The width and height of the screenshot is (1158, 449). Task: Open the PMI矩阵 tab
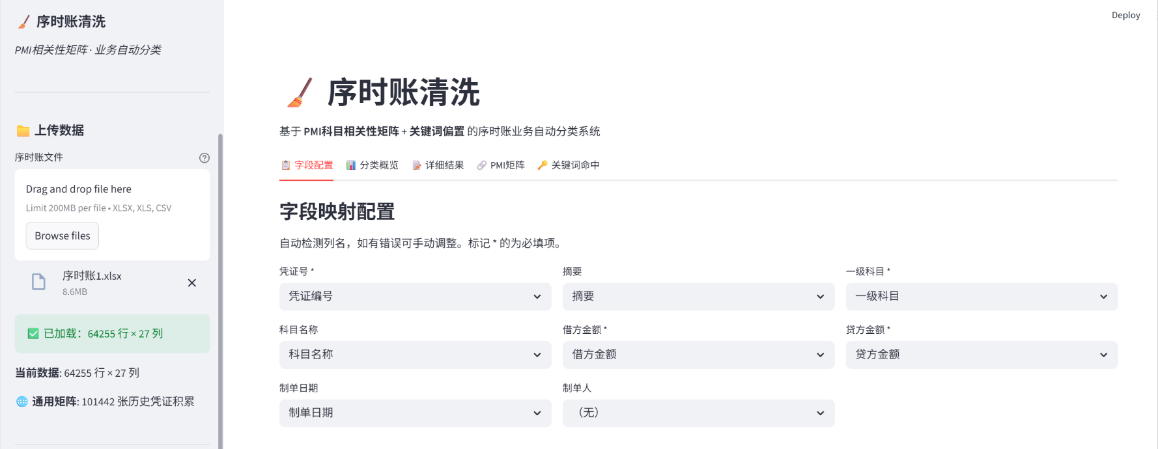point(501,165)
